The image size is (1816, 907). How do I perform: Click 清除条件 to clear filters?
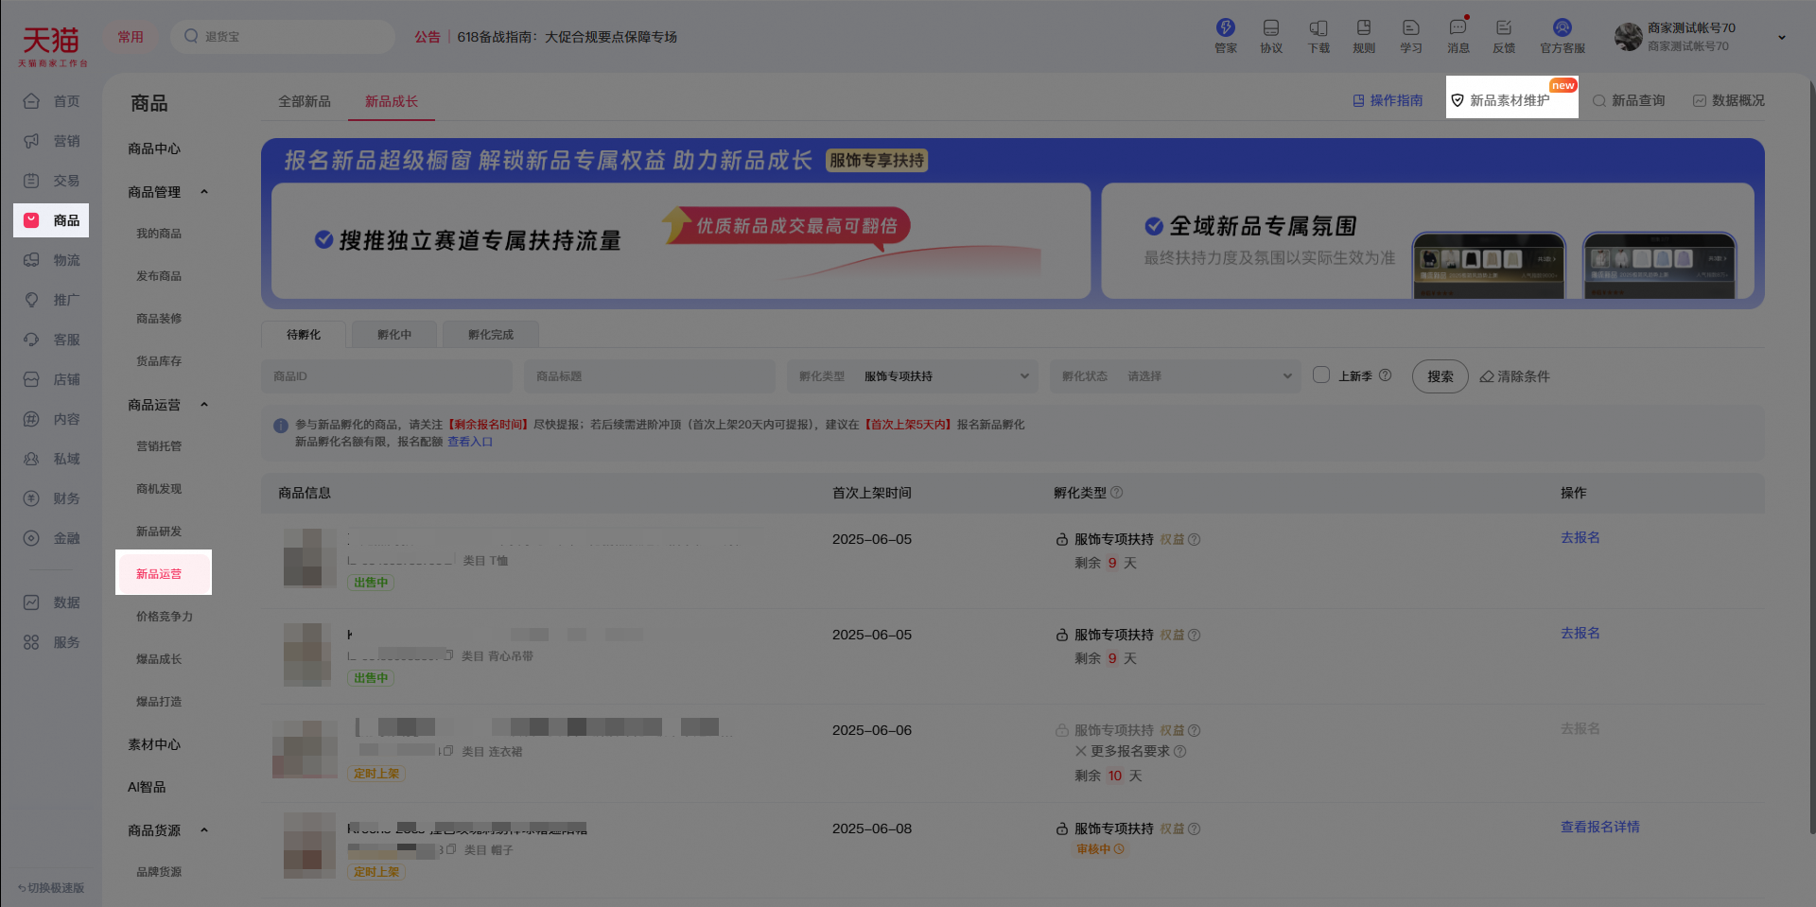[x=1514, y=376]
